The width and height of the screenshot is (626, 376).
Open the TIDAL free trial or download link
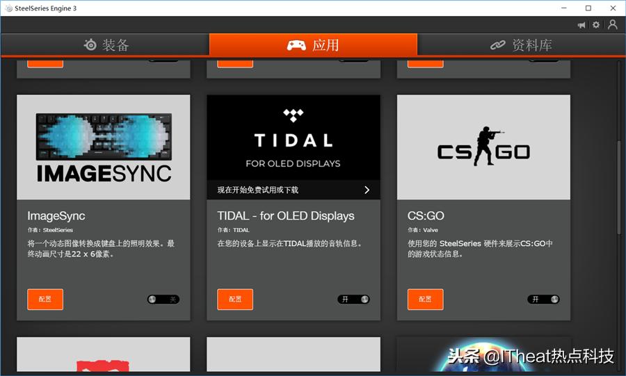pos(294,190)
